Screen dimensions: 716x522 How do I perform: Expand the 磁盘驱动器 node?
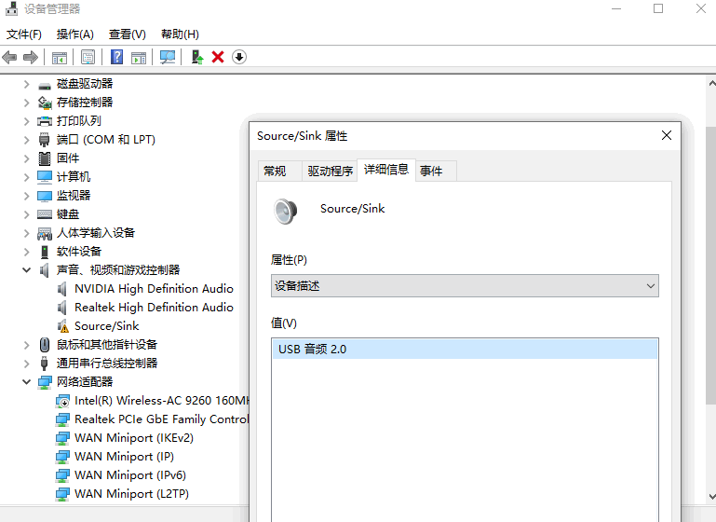tap(26, 84)
